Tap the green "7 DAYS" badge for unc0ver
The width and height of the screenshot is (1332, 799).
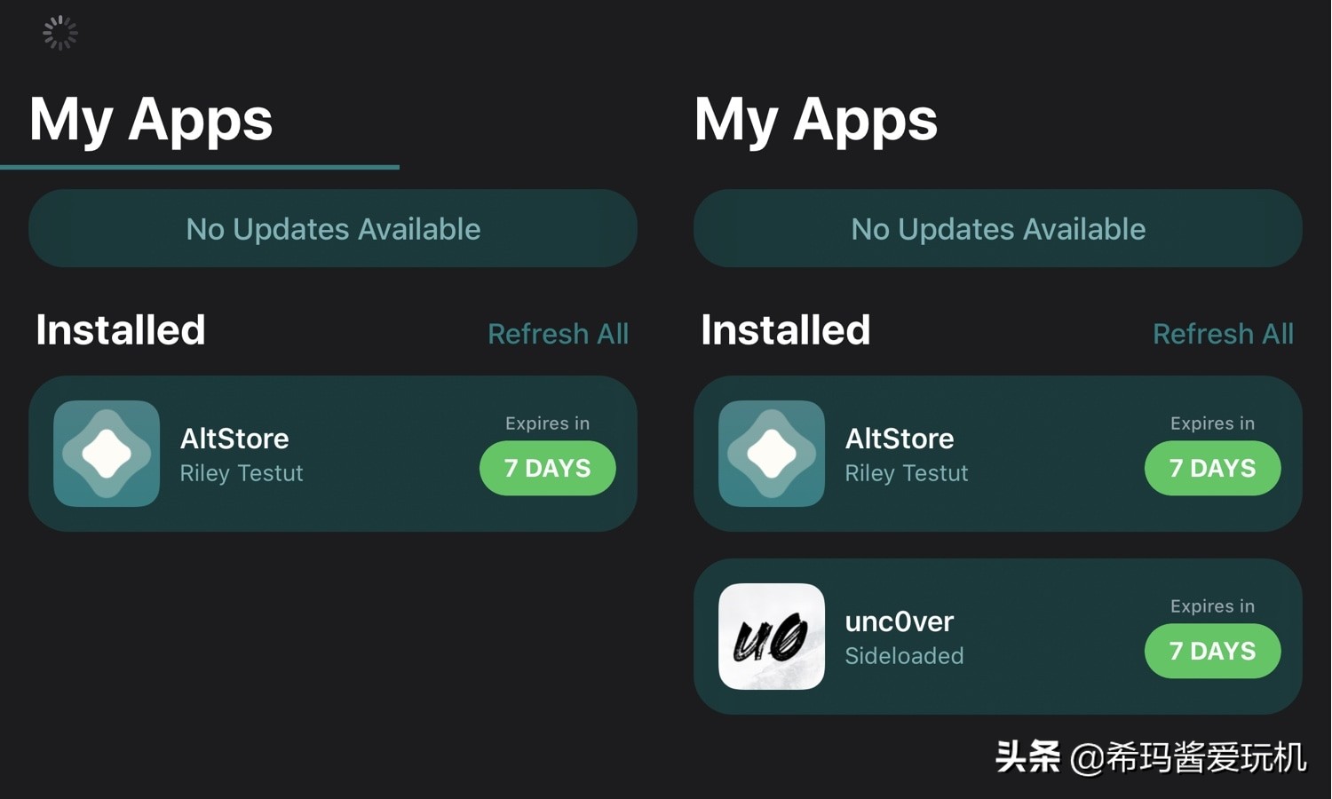[1213, 651]
